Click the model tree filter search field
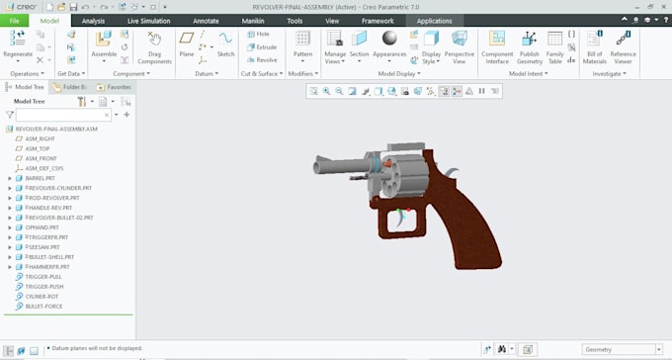The width and height of the screenshot is (672, 360). point(63,115)
